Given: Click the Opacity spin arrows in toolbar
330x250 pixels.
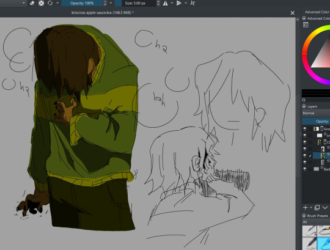Looking at the screenshot, I should tap(105, 3).
